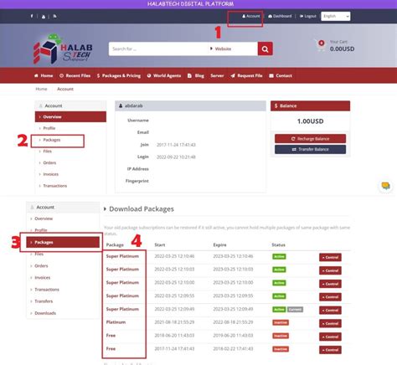The image size is (397, 365).
Task: Click Control for package started 2022-03-25 12:09:55
Action: (330, 297)
